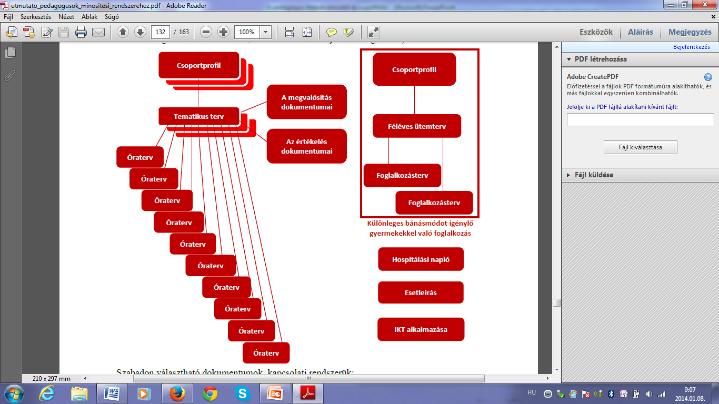This screenshot has height=404, width=719.
Task: Open the Nézet menu
Action: pyautogui.click(x=66, y=16)
